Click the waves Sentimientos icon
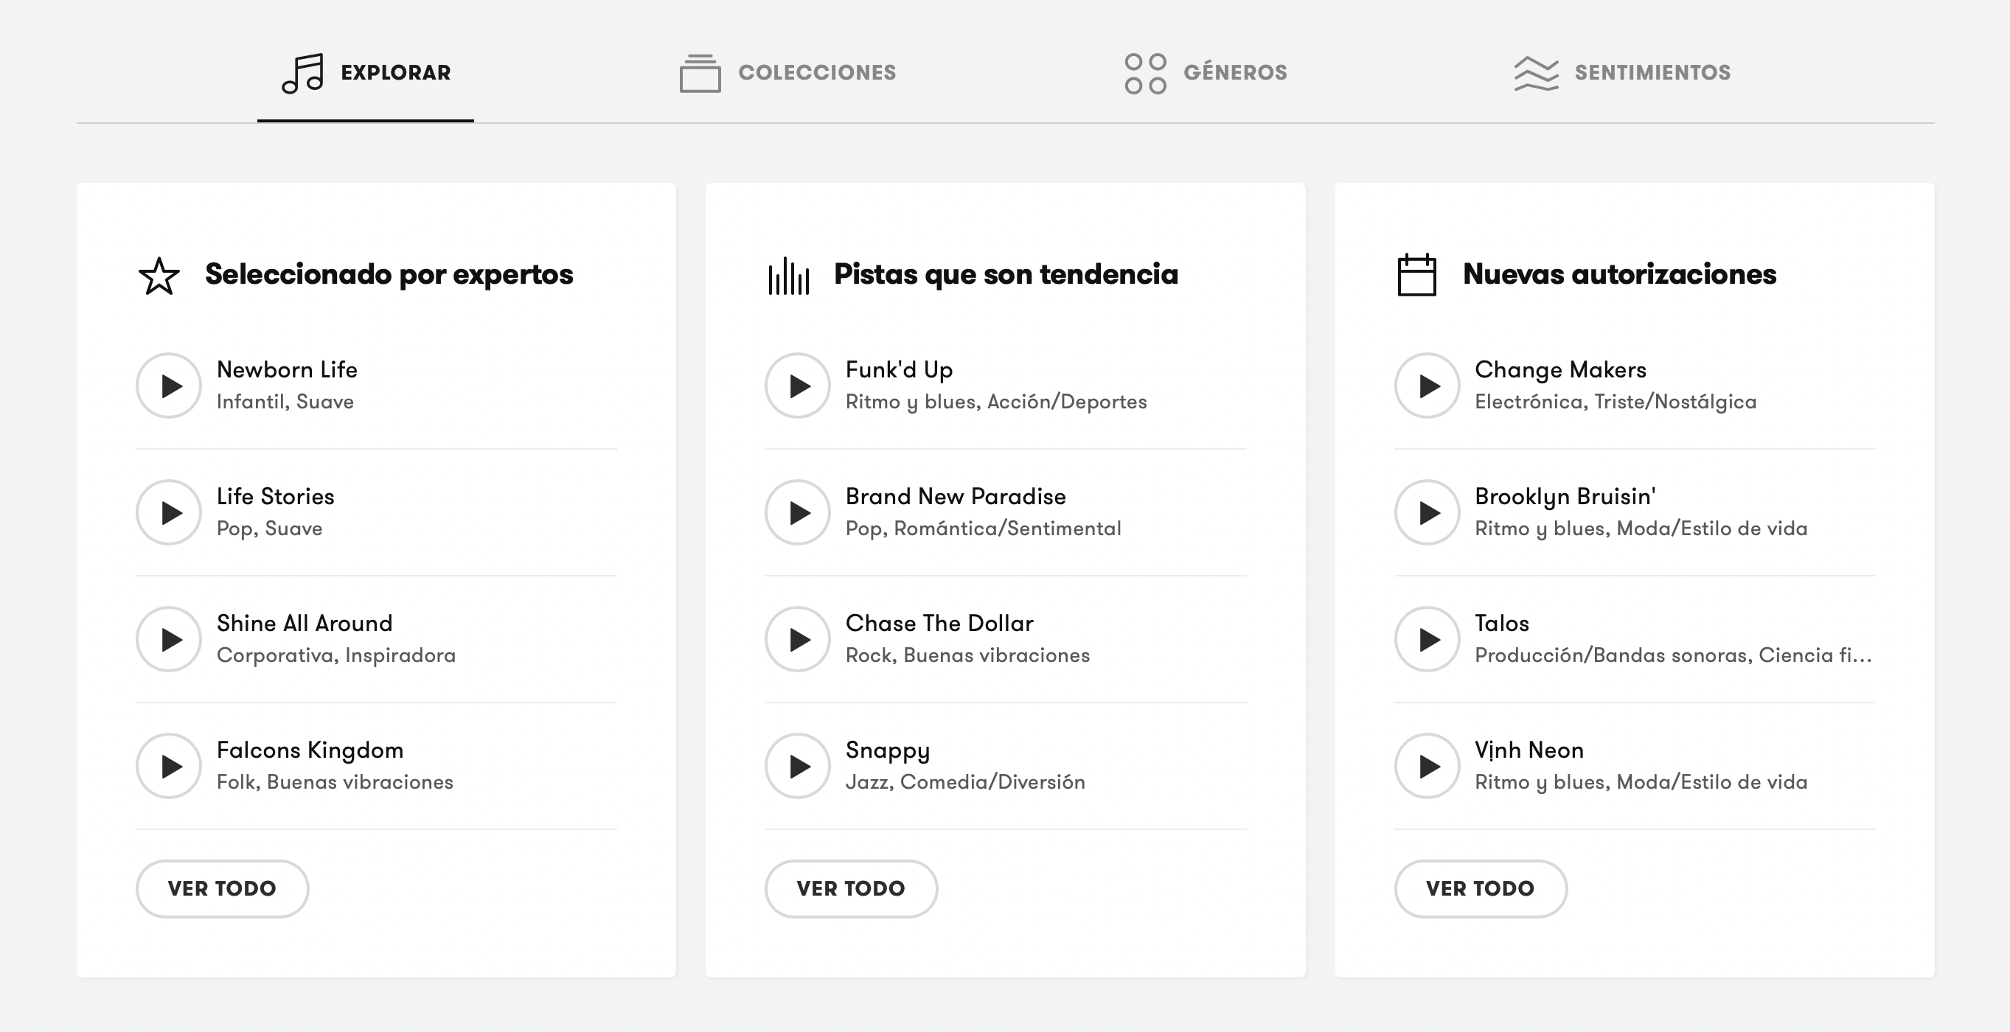This screenshot has height=1032, width=2010. coord(1537,73)
